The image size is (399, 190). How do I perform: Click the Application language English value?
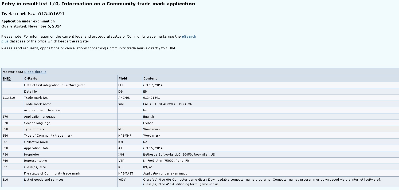(148, 117)
